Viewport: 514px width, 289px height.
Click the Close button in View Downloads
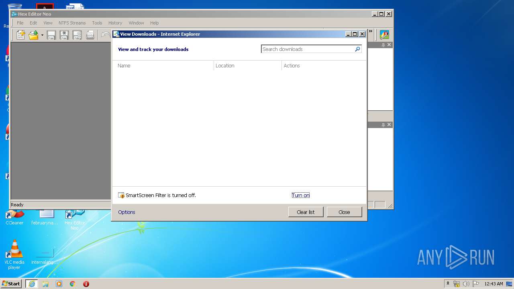coord(344,212)
